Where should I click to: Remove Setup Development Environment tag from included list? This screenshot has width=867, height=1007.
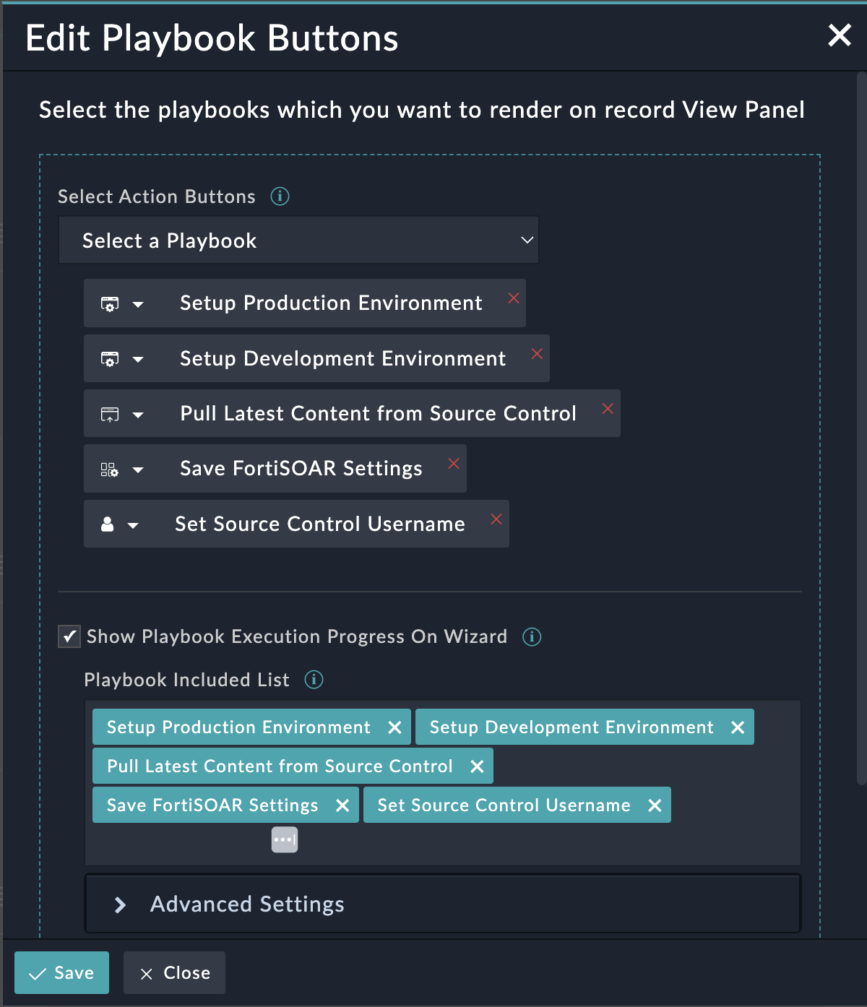(x=738, y=727)
